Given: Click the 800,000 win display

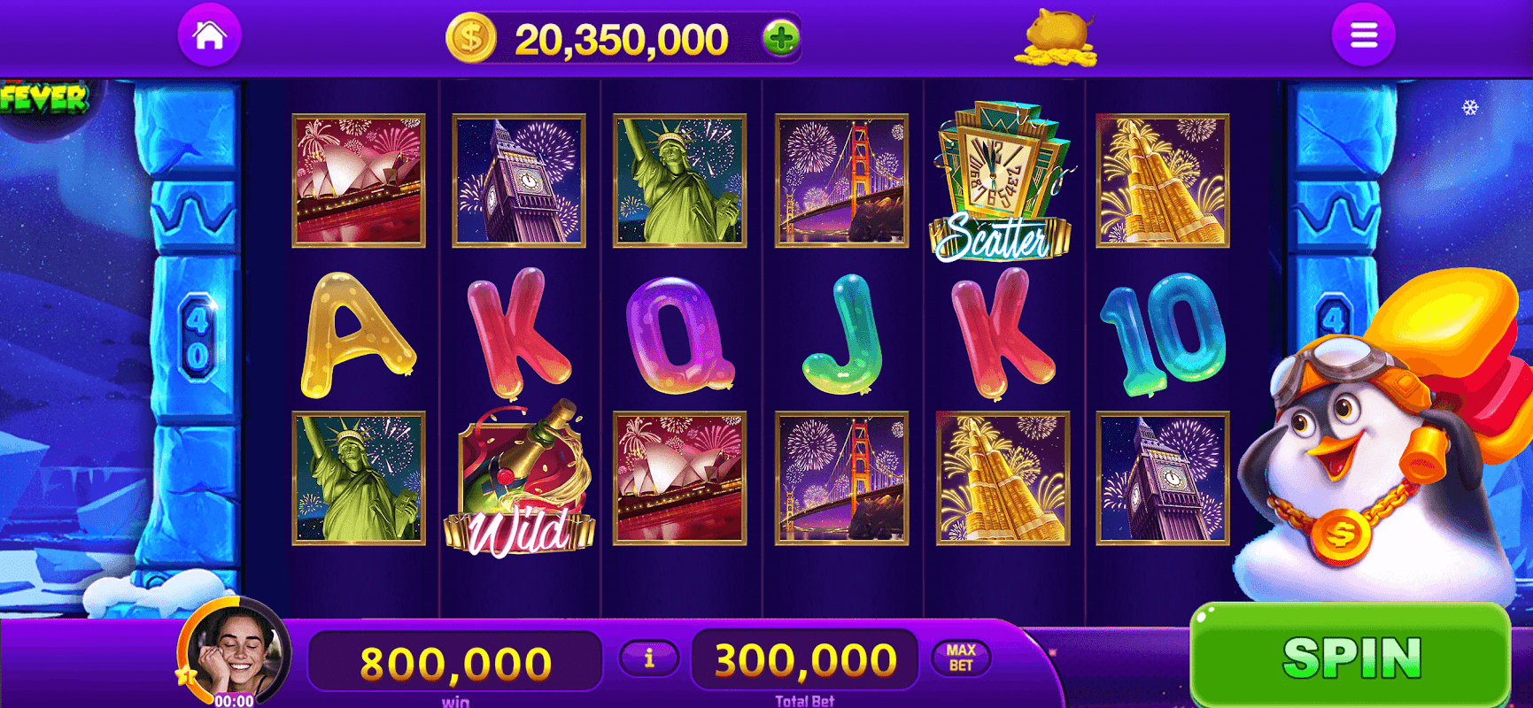Looking at the screenshot, I should click(x=455, y=662).
